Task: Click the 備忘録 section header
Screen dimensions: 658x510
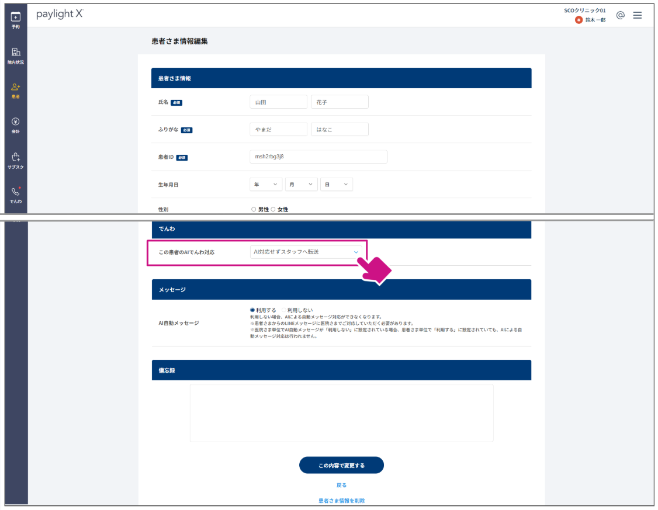Action: pyautogui.click(x=341, y=370)
